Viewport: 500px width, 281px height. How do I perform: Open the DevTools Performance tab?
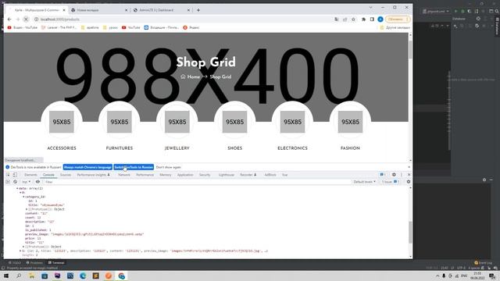(x=145, y=175)
